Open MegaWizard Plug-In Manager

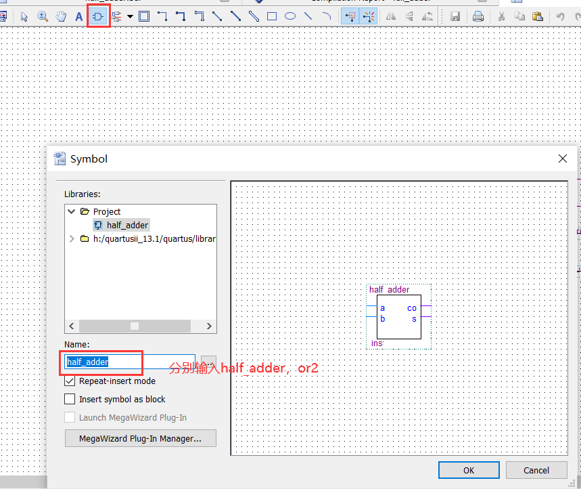[x=141, y=438]
